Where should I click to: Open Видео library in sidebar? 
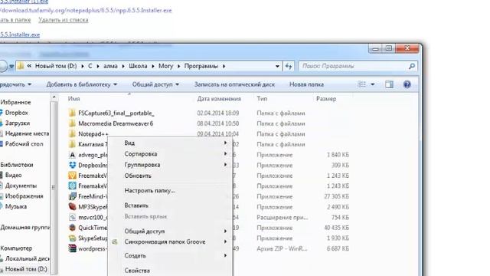click(14, 176)
